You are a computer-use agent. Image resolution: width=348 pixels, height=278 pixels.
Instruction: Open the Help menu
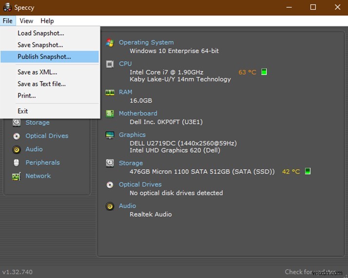[x=47, y=21]
